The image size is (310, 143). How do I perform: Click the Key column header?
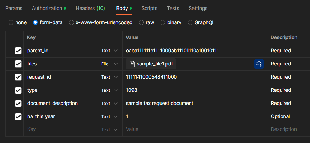click(x=31, y=37)
